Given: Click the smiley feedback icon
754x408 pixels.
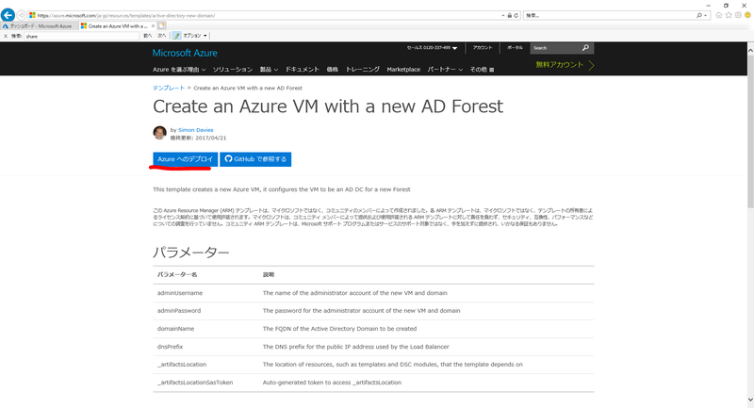Looking at the screenshot, I should pyautogui.click(x=747, y=15).
